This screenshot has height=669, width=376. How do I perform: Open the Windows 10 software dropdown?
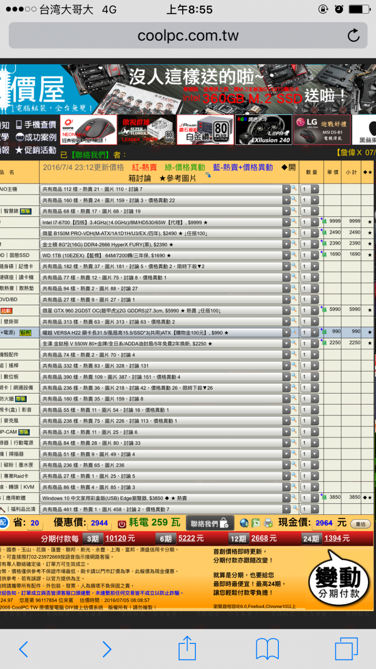(165, 498)
